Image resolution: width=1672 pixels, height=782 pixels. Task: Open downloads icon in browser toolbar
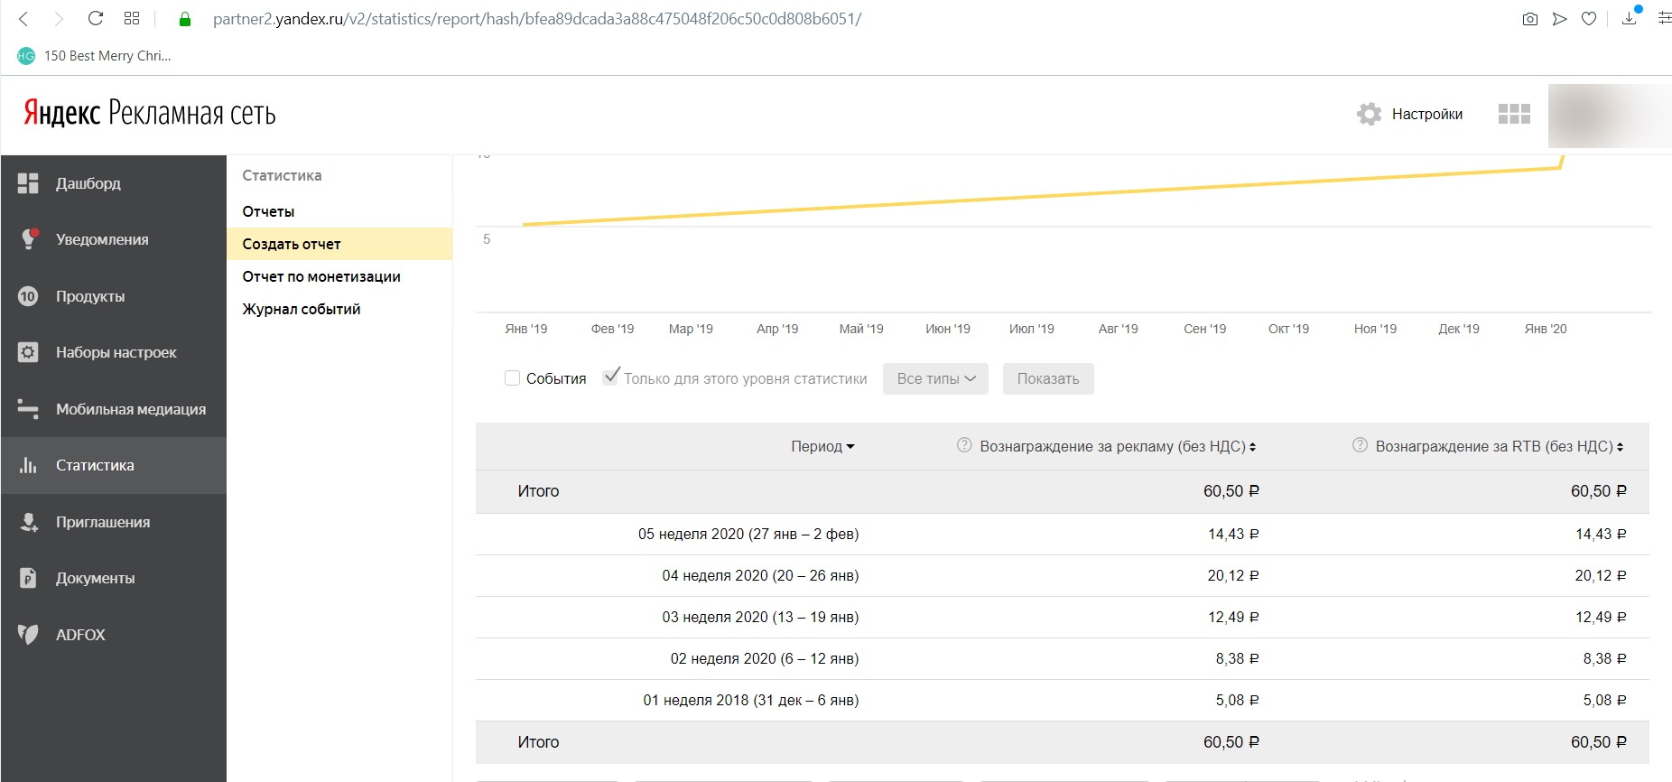pyautogui.click(x=1630, y=17)
